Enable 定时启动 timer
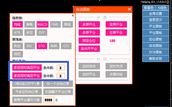This screenshot has width=172, height=107. (89, 66)
